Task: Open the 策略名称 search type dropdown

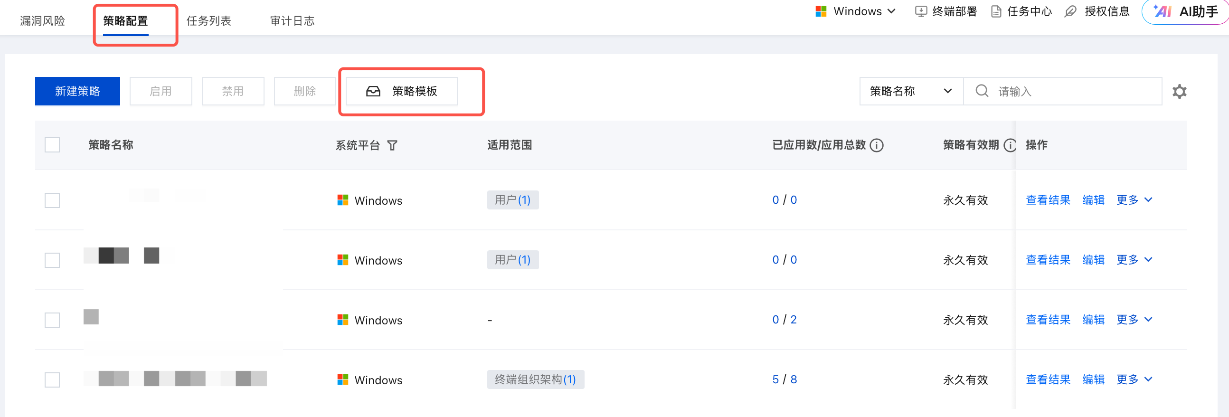Action: [x=911, y=91]
